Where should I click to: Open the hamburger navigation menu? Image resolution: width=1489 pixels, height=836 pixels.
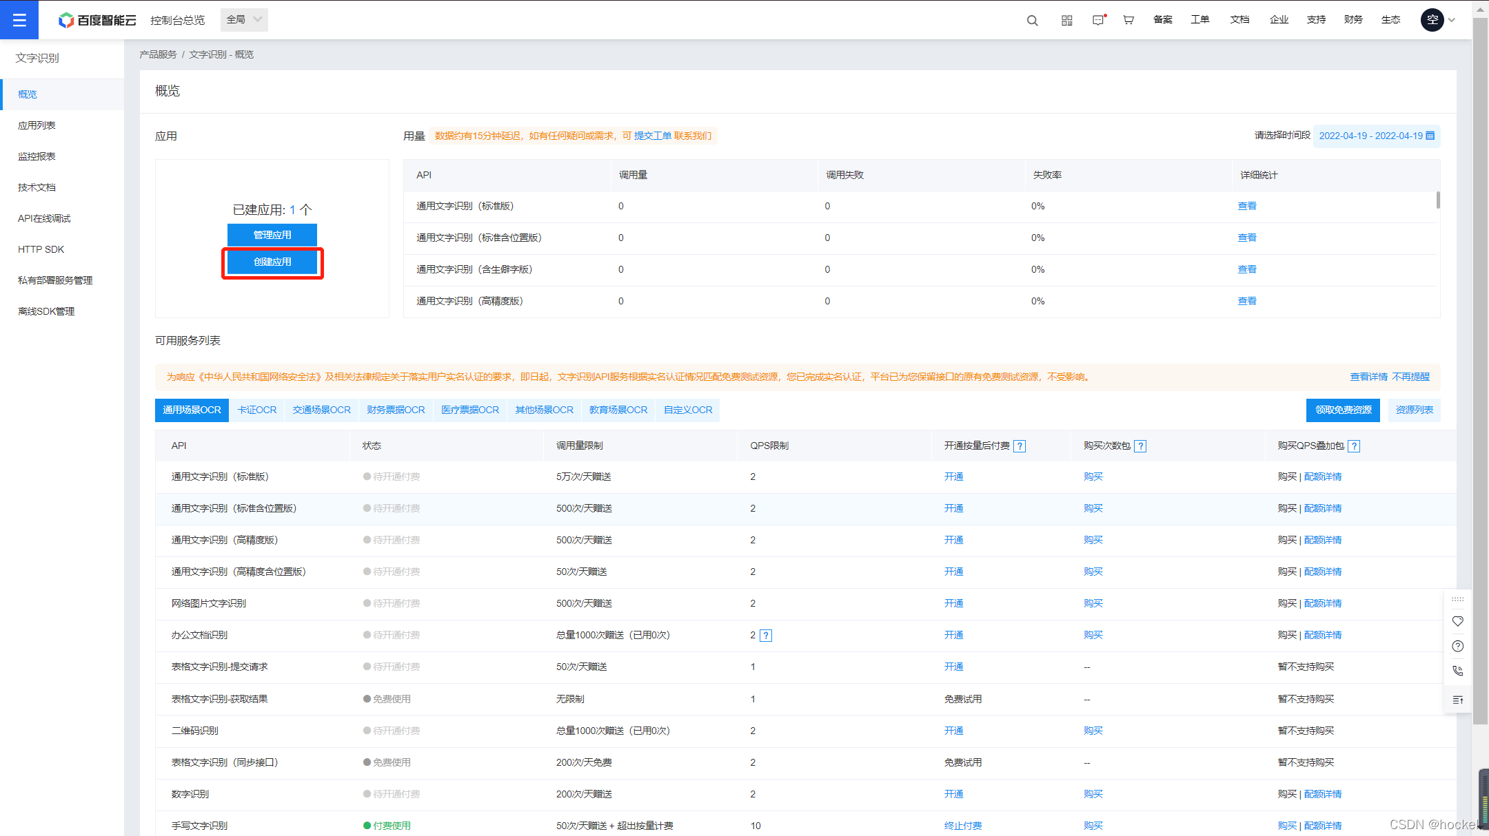pyautogui.click(x=19, y=20)
